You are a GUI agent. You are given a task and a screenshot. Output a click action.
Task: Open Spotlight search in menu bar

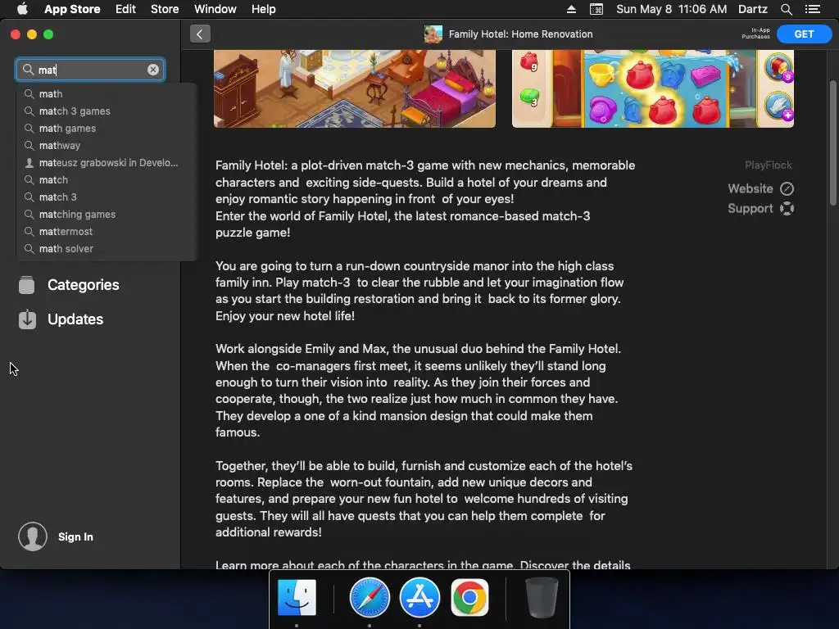(x=786, y=9)
